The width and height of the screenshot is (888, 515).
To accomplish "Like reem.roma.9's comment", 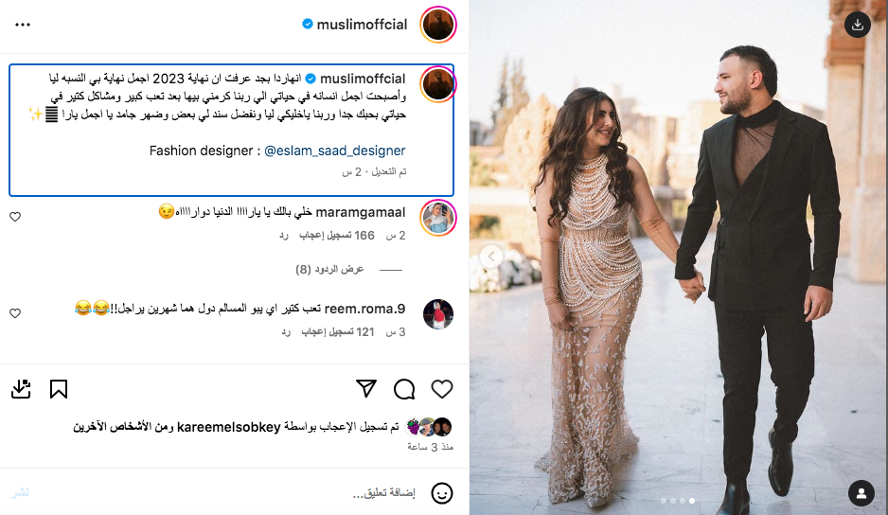I will (15, 313).
